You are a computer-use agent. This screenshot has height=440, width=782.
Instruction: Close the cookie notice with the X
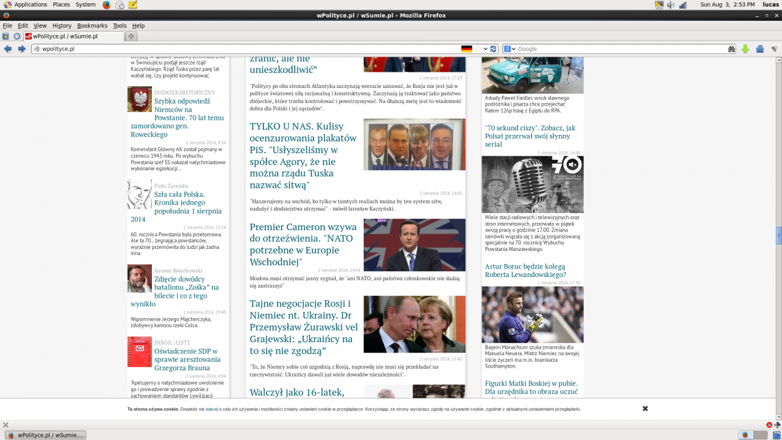pyautogui.click(x=645, y=409)
